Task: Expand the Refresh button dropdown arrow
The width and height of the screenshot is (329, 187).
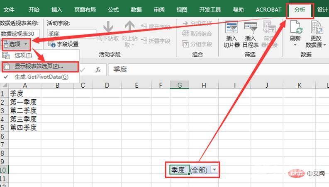Action: pyautogui.click(x=295, y=45)
